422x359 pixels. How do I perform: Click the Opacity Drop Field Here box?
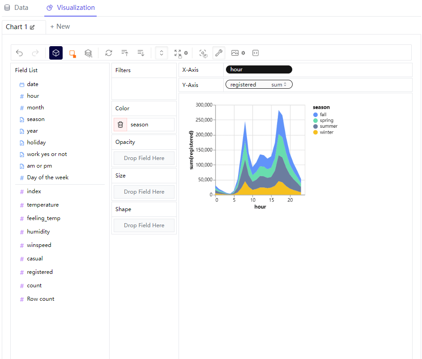click(x=144, y=158)
